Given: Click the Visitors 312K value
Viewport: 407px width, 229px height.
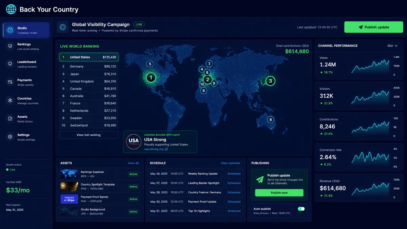Looking at the screenshot, I should click(x=326, y=96).
